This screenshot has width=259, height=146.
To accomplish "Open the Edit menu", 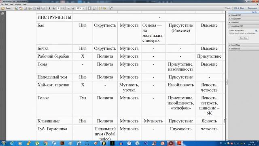I will [x=6, y=4].
